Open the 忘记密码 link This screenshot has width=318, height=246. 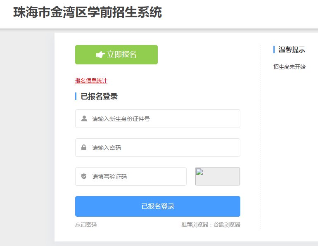(86, 225)
